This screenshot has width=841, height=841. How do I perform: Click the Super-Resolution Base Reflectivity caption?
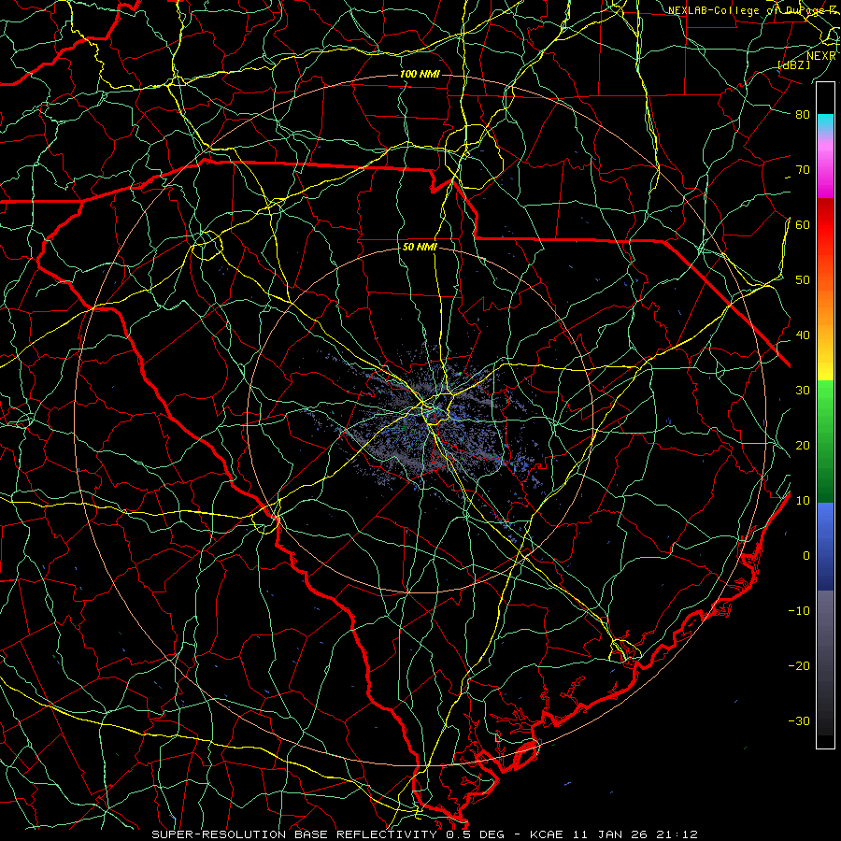pos(424,834)
